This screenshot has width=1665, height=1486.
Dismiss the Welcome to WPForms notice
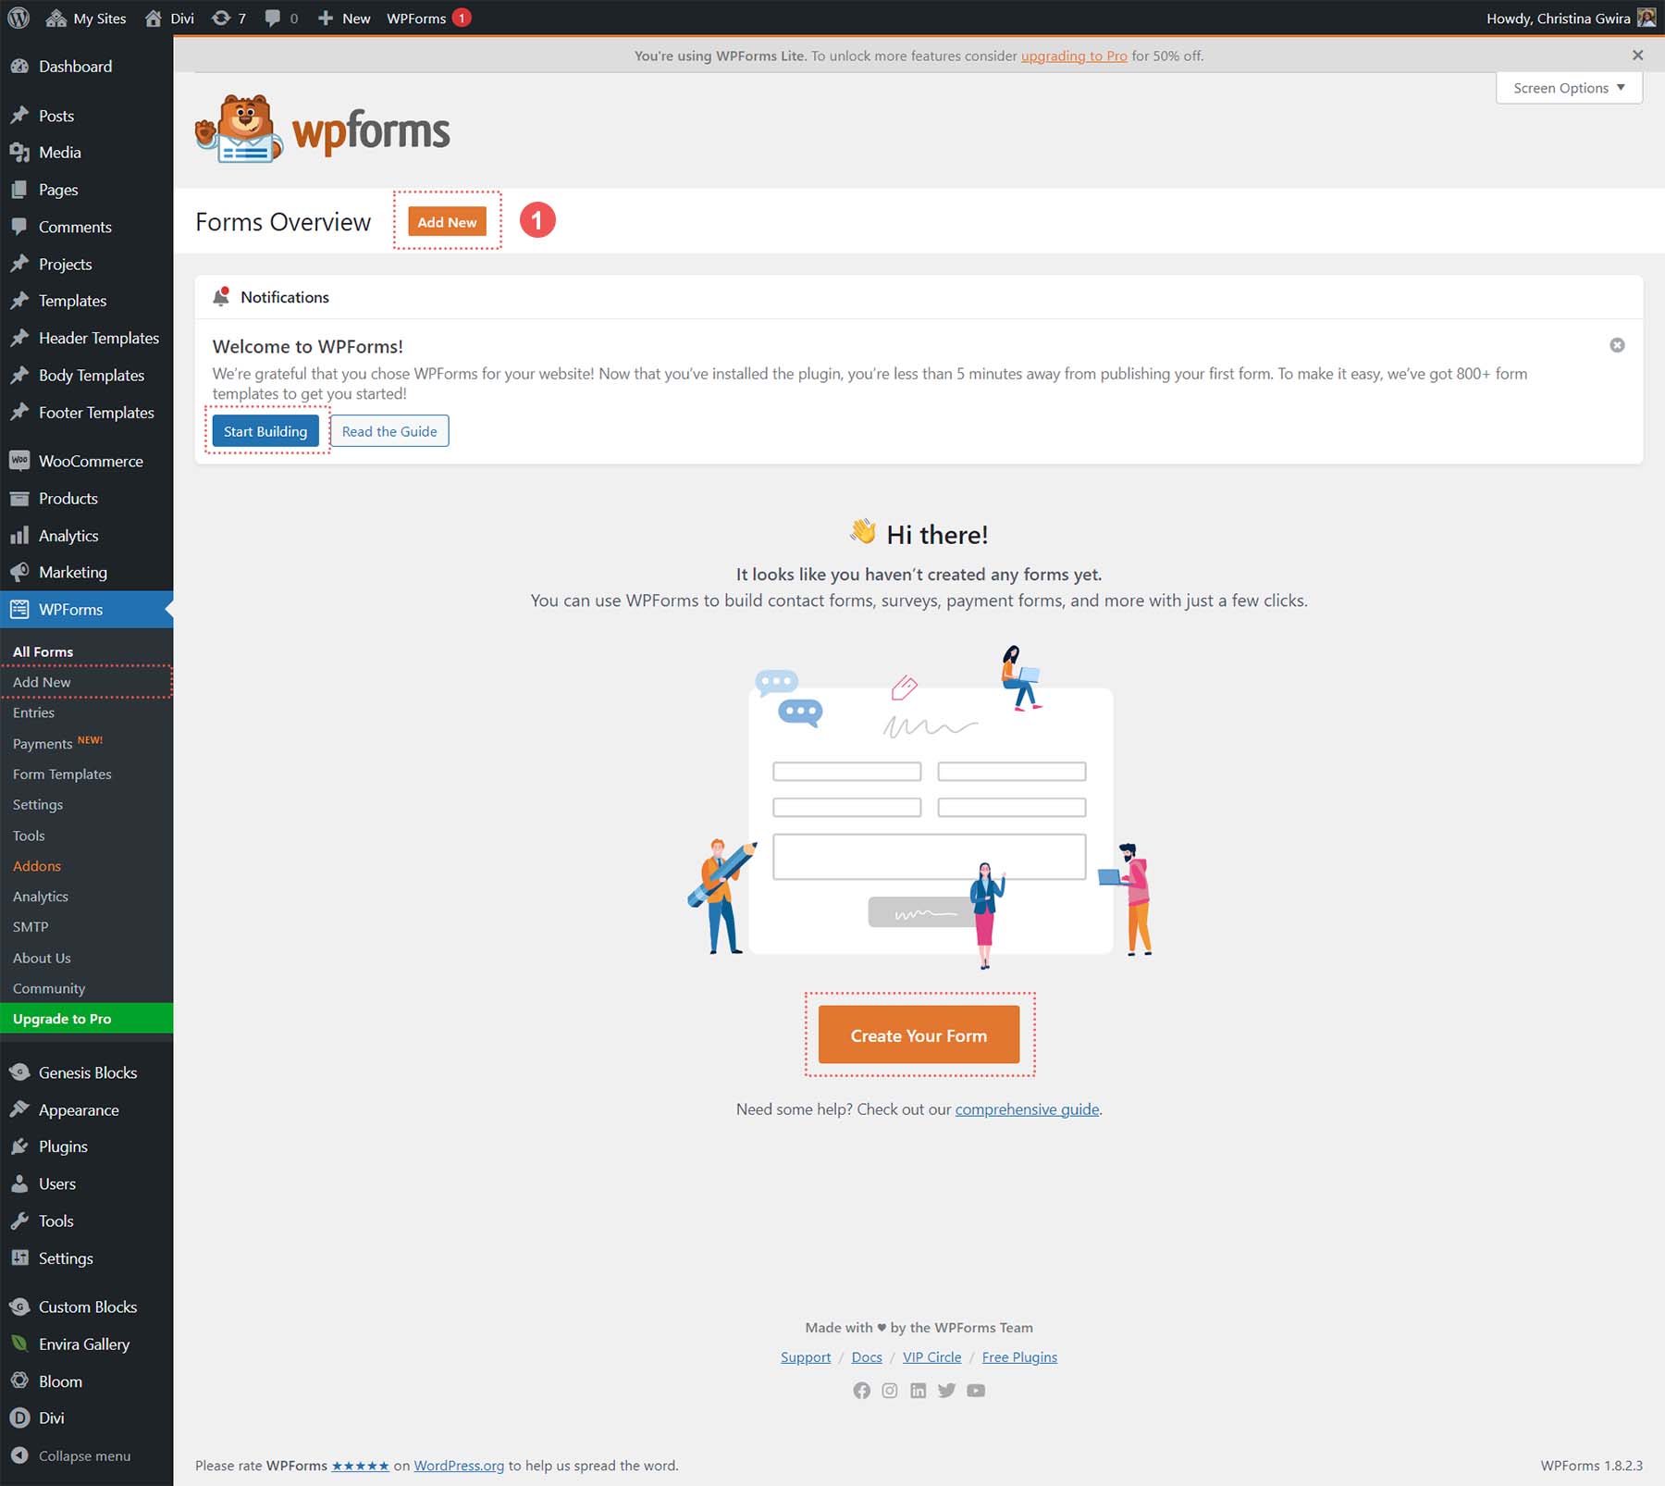[x=1617, y=344]
